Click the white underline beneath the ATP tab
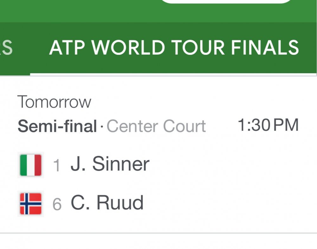This screenshot has height=249, width=317. point(174,74)
